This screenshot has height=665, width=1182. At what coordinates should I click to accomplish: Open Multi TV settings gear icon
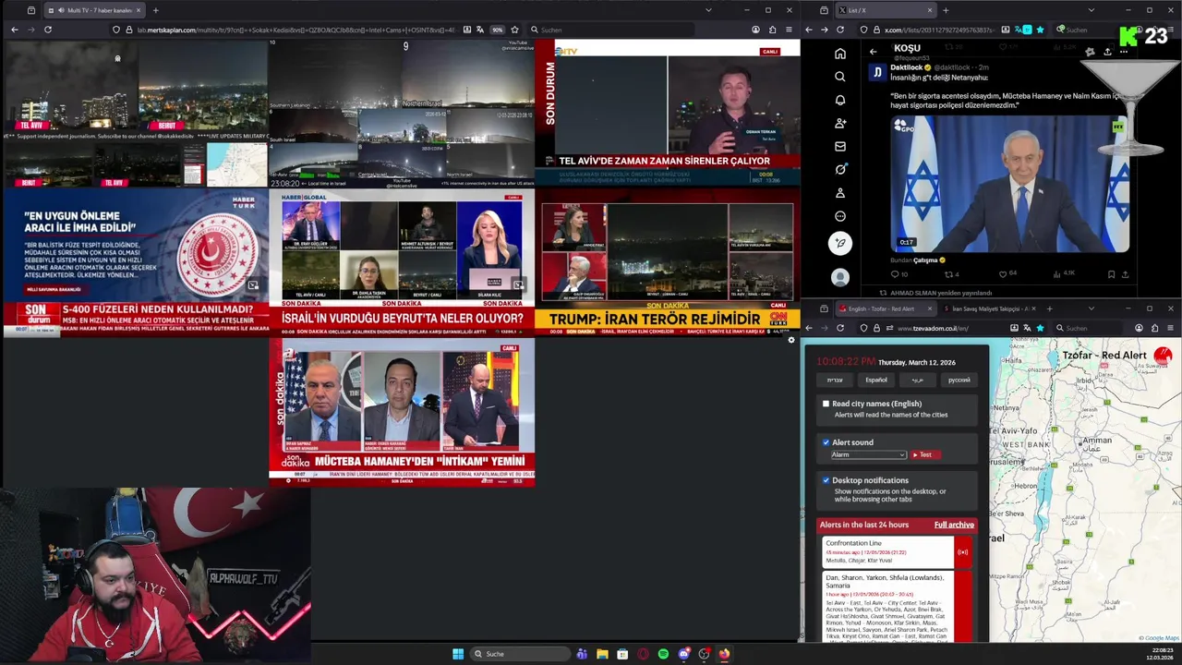790,341
